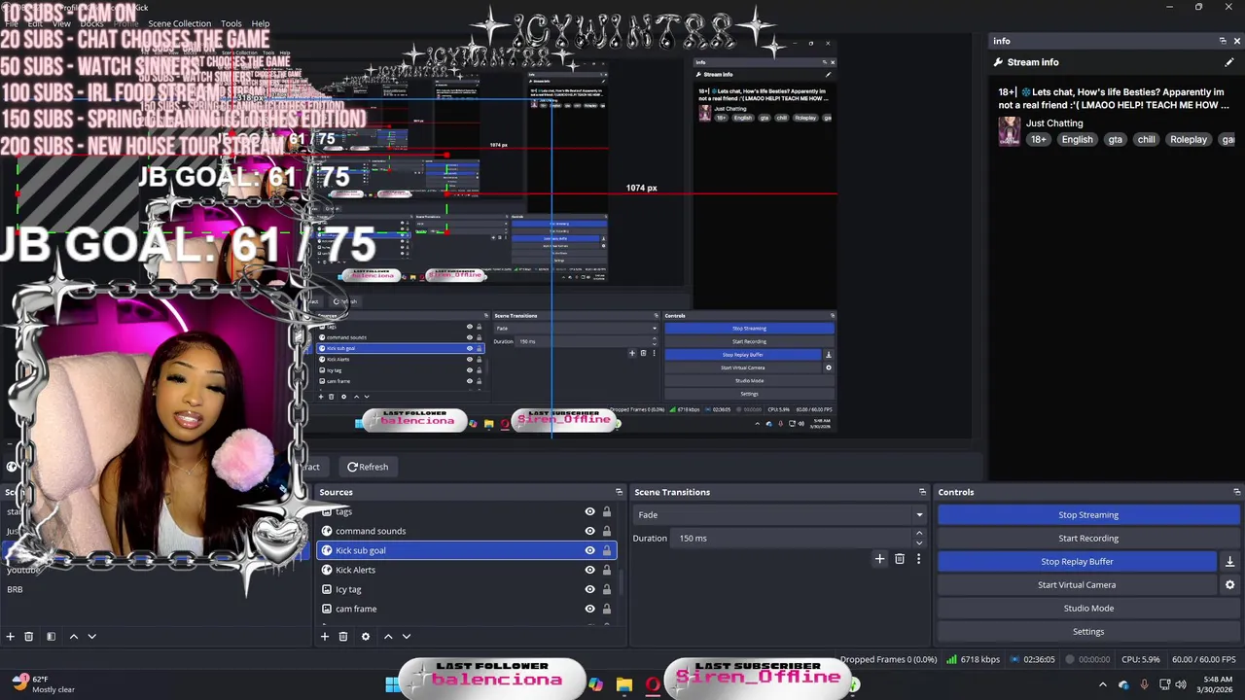Open transition three-dot options menu
The height and width of the screenshot is (700, 1245).
tap(918, 559)
